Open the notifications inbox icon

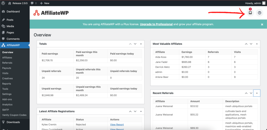(250, 13)
